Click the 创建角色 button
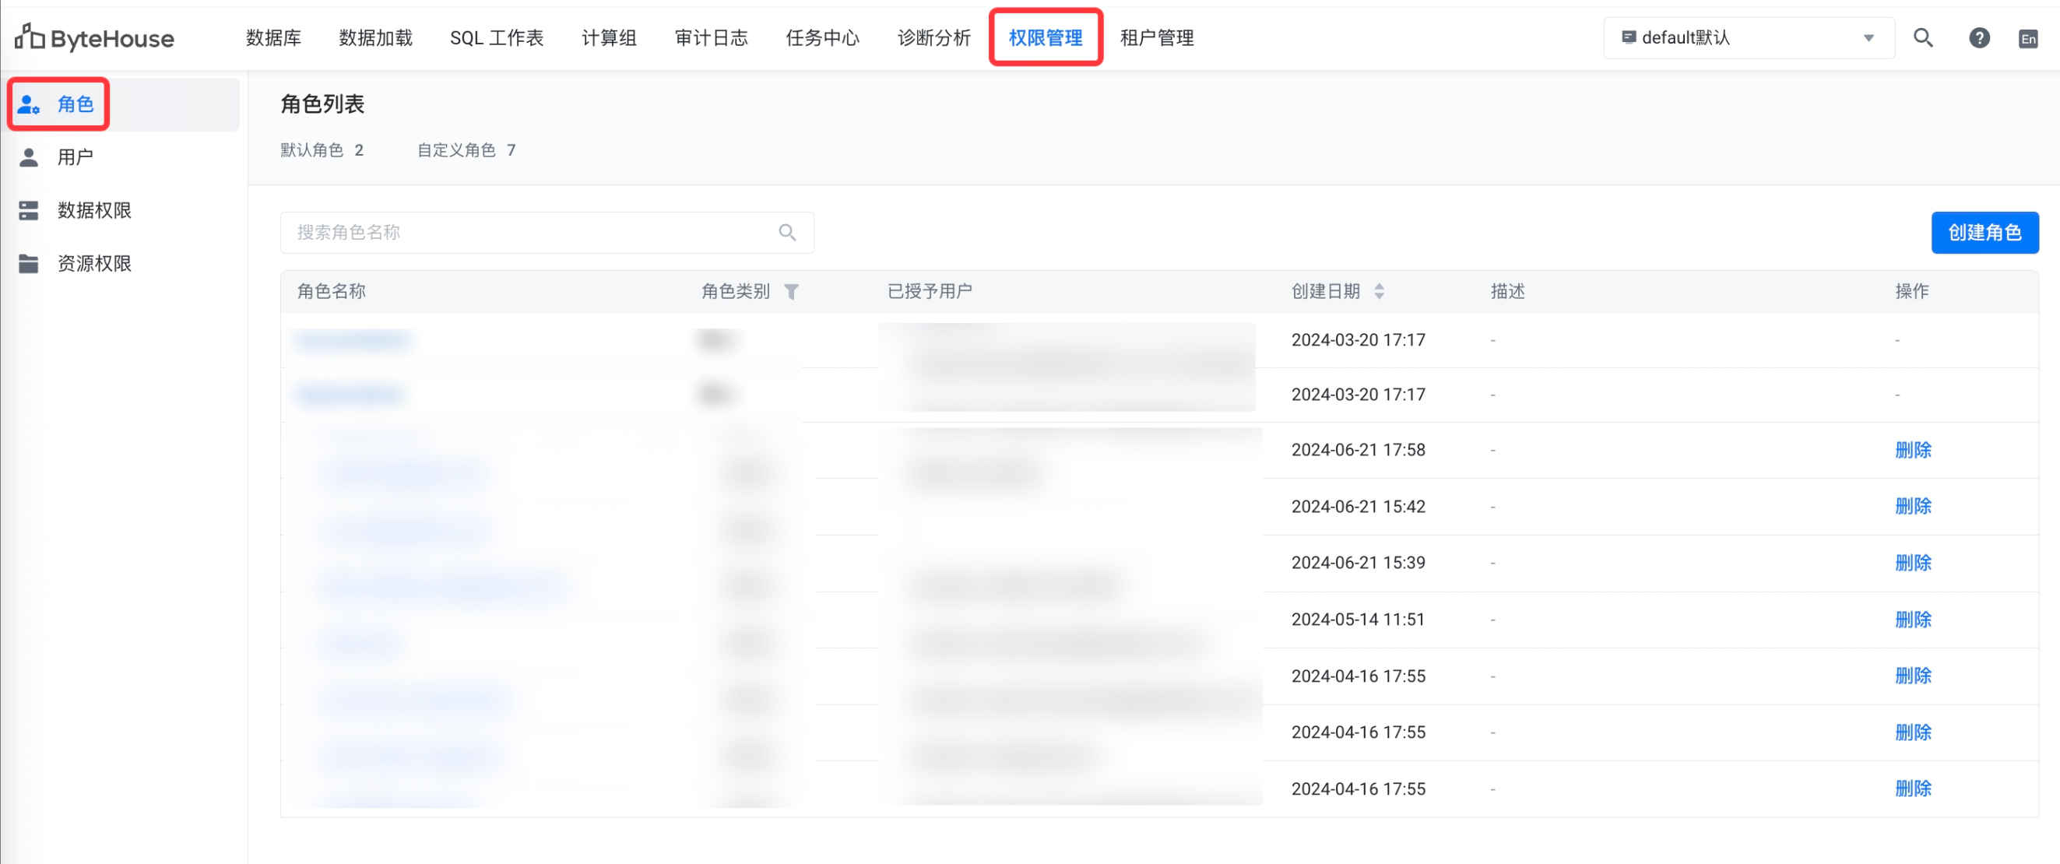 pyautogui.click(x=1984, y=233)
